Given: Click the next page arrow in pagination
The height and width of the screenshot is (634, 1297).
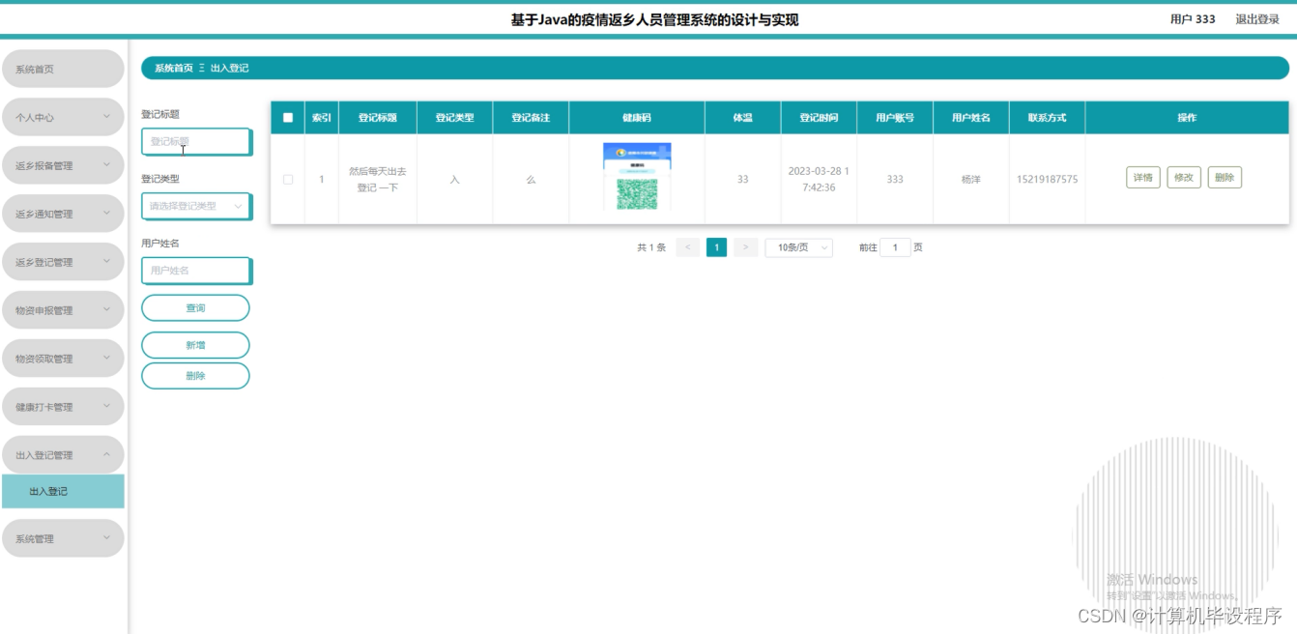Looking at the screenshot, I should 745,247.
